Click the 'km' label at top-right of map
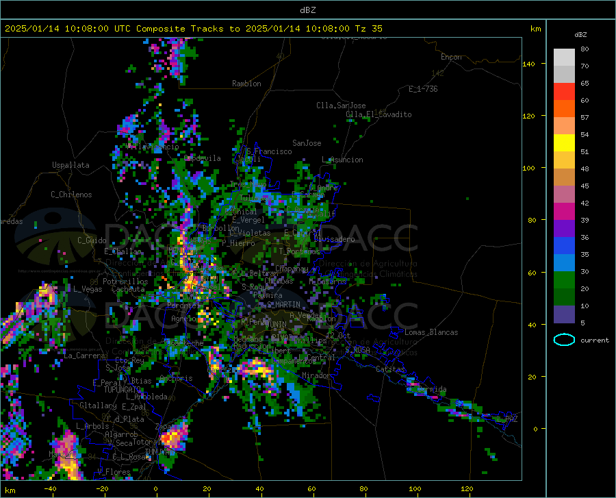This screenshot has width=616, height=498. (535, 29)
